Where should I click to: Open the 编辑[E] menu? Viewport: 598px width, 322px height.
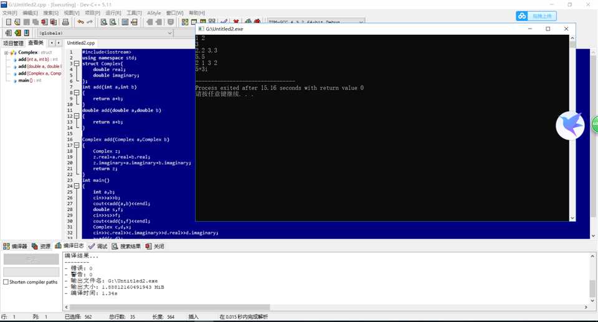point(30,13)
